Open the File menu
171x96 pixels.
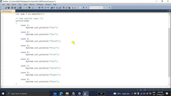click(x=3, y=5)
